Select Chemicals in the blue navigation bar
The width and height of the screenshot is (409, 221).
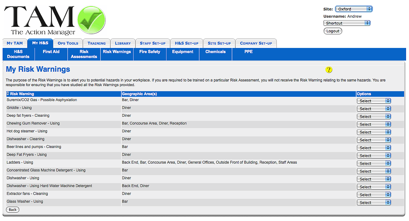215,52
